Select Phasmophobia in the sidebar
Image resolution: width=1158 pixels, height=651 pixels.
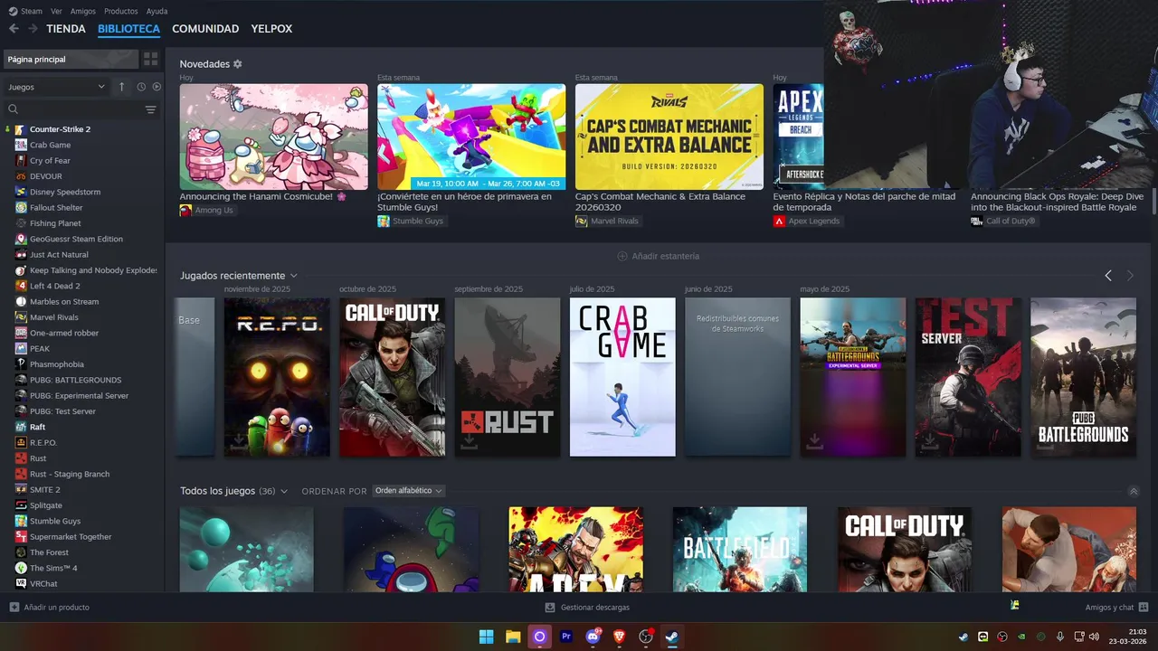[x=57, y=364]
